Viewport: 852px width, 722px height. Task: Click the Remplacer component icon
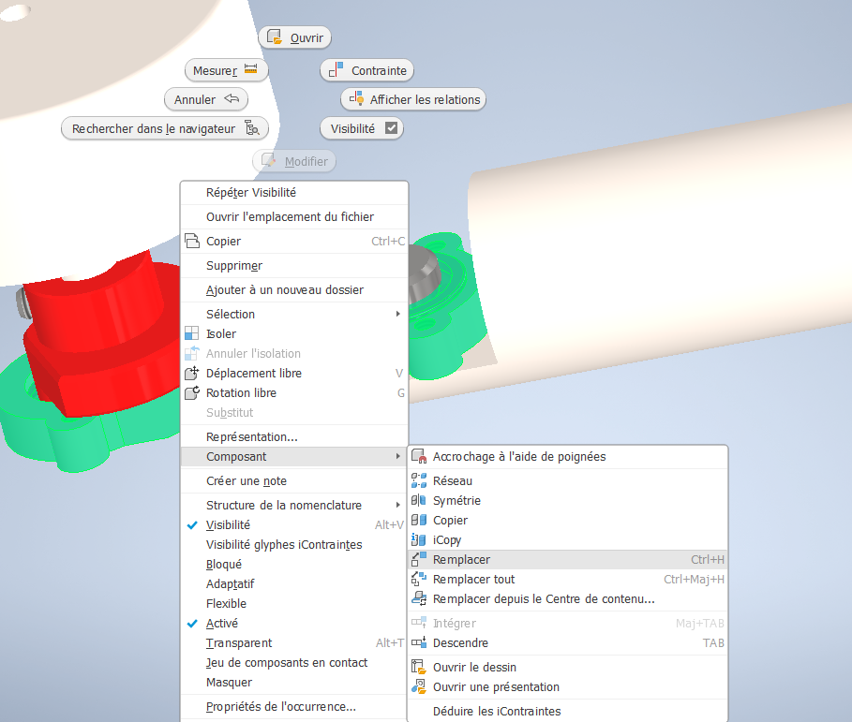click(419, 560)
